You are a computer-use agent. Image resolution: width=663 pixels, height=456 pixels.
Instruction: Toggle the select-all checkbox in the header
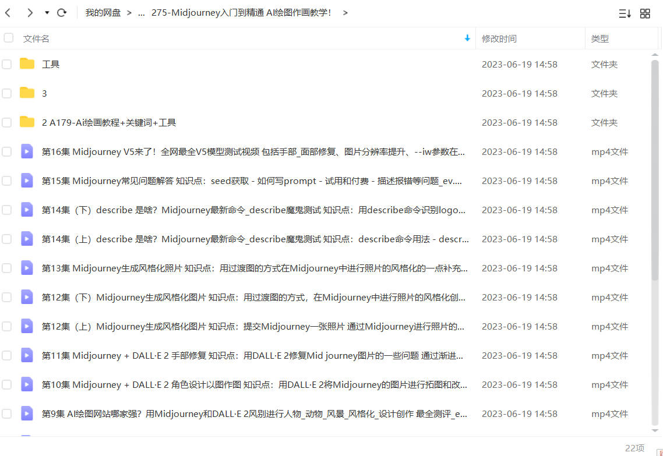pyautogui.click(x=9, y=38)
